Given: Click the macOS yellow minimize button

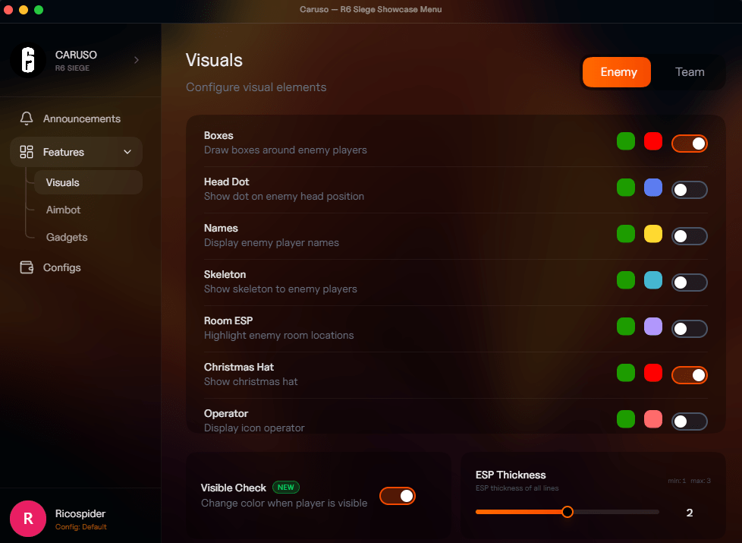Looking at the screenshot, I should [x=24, y=10].
